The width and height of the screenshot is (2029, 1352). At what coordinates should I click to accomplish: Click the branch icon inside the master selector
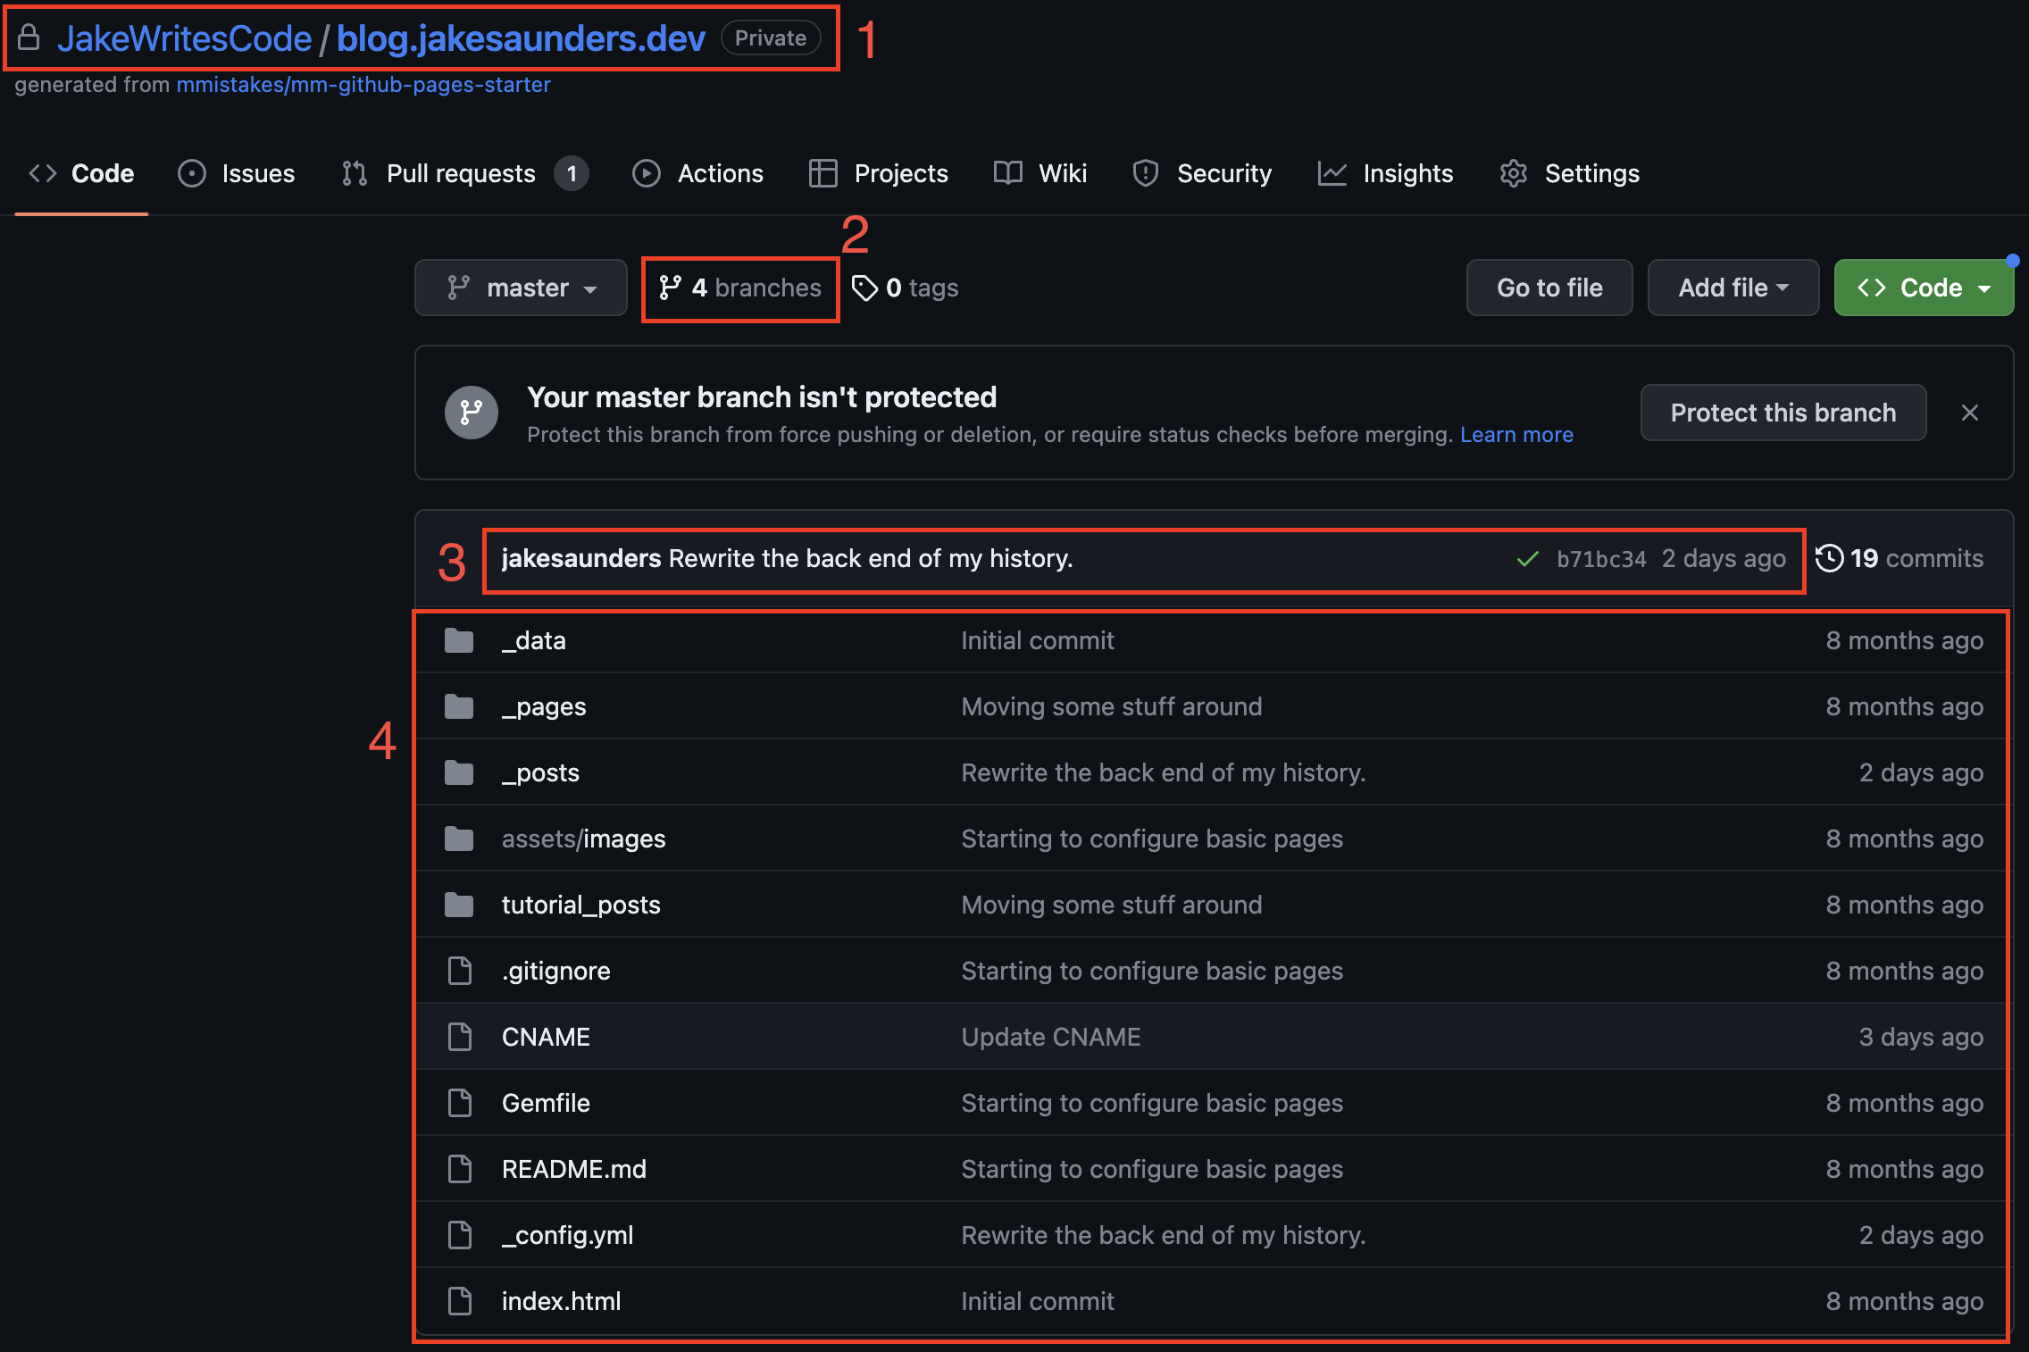click(x=459, y=288)
